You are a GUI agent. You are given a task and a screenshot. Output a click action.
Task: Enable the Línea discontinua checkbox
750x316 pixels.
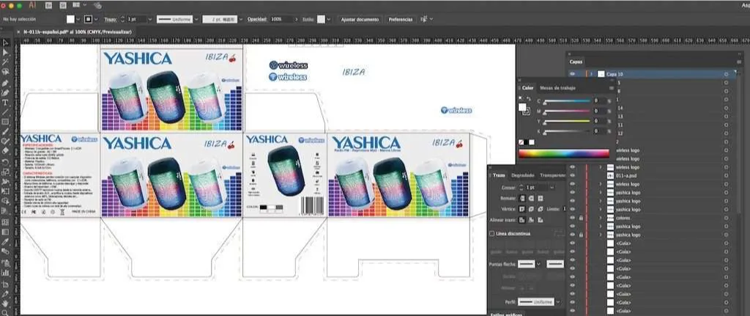[491, 234]
